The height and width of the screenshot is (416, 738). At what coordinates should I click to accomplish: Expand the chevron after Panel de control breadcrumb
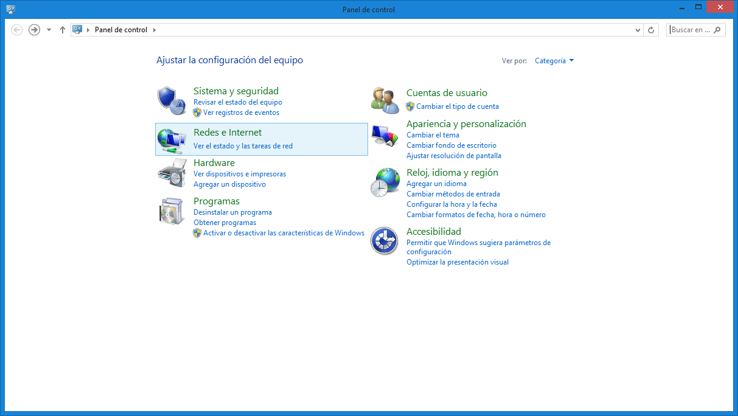coord(155,30)
